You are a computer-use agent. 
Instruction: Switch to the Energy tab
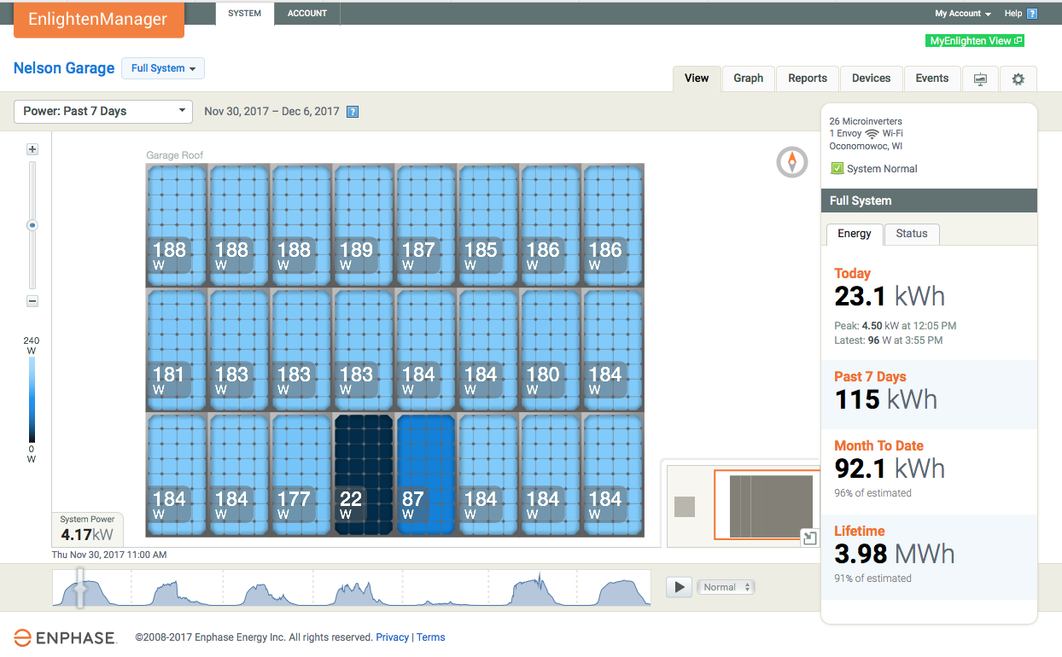click(855, 234)
